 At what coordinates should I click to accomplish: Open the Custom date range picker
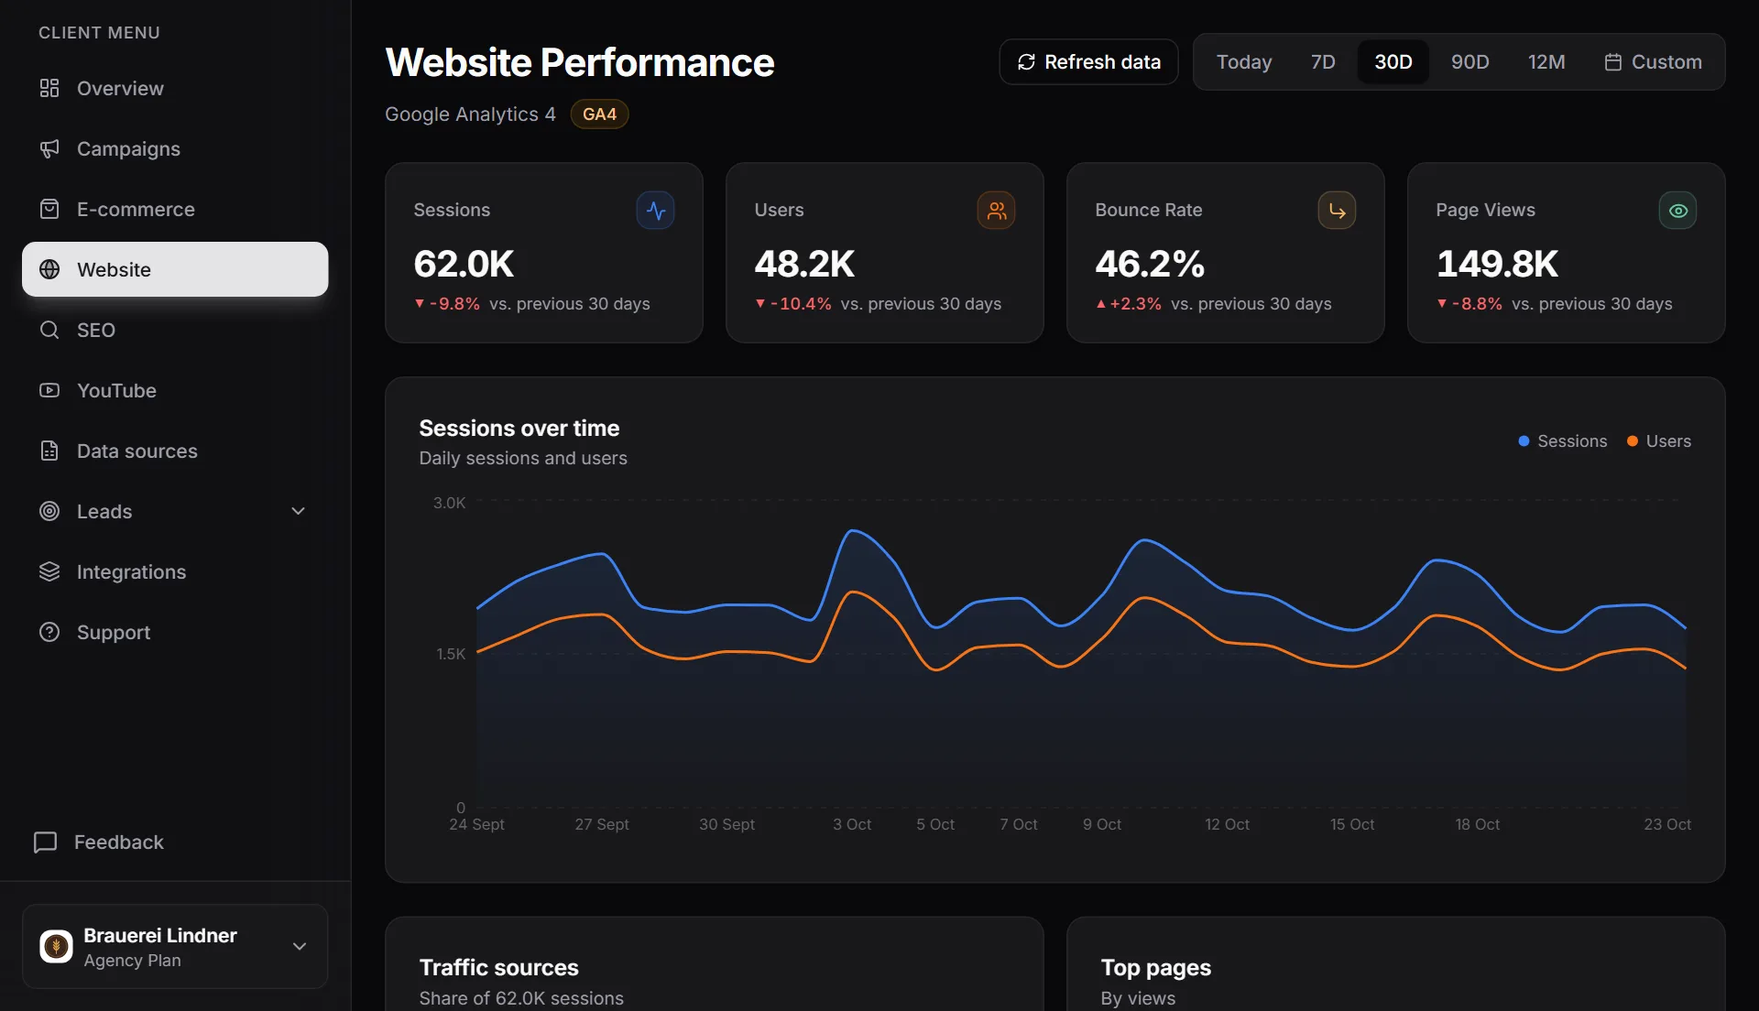1654,62
